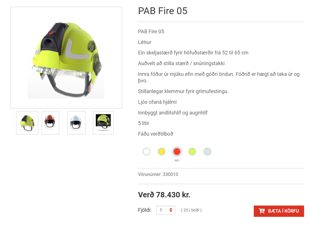336x225 pixels.
Task: Open the yellow helmet side-view thumbnail
Action: click(x=27, y=123)
